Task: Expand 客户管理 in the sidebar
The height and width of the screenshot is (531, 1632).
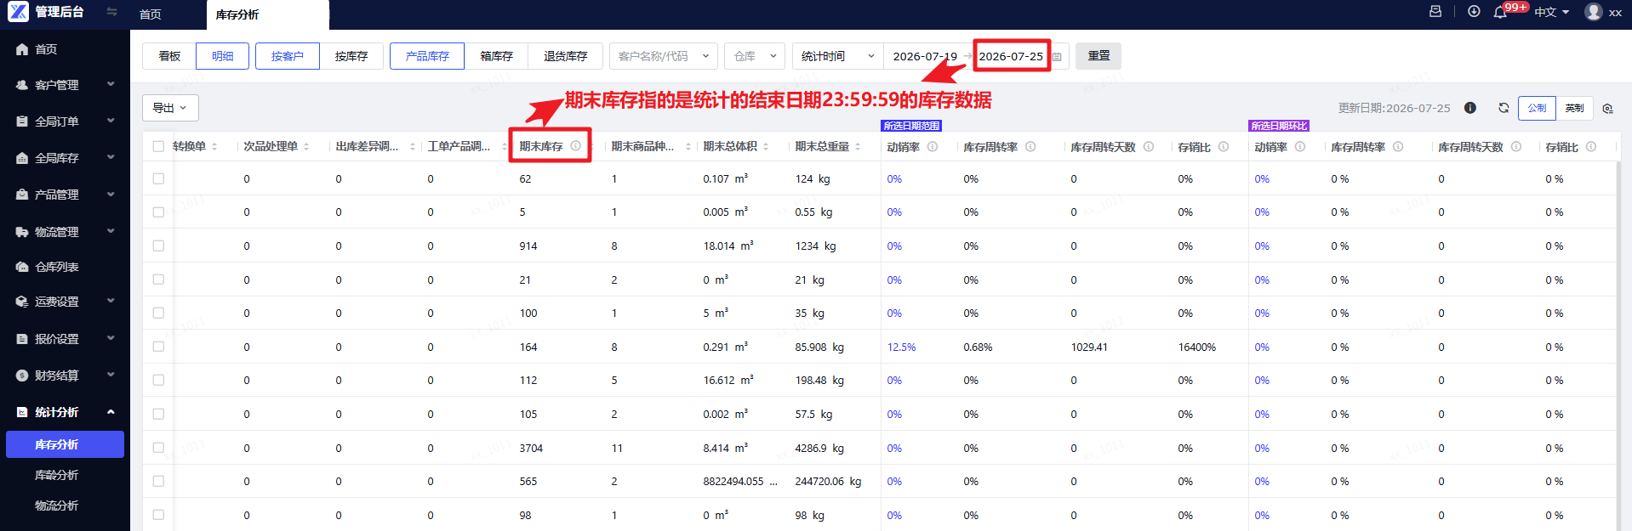Action: pos(65,85)
